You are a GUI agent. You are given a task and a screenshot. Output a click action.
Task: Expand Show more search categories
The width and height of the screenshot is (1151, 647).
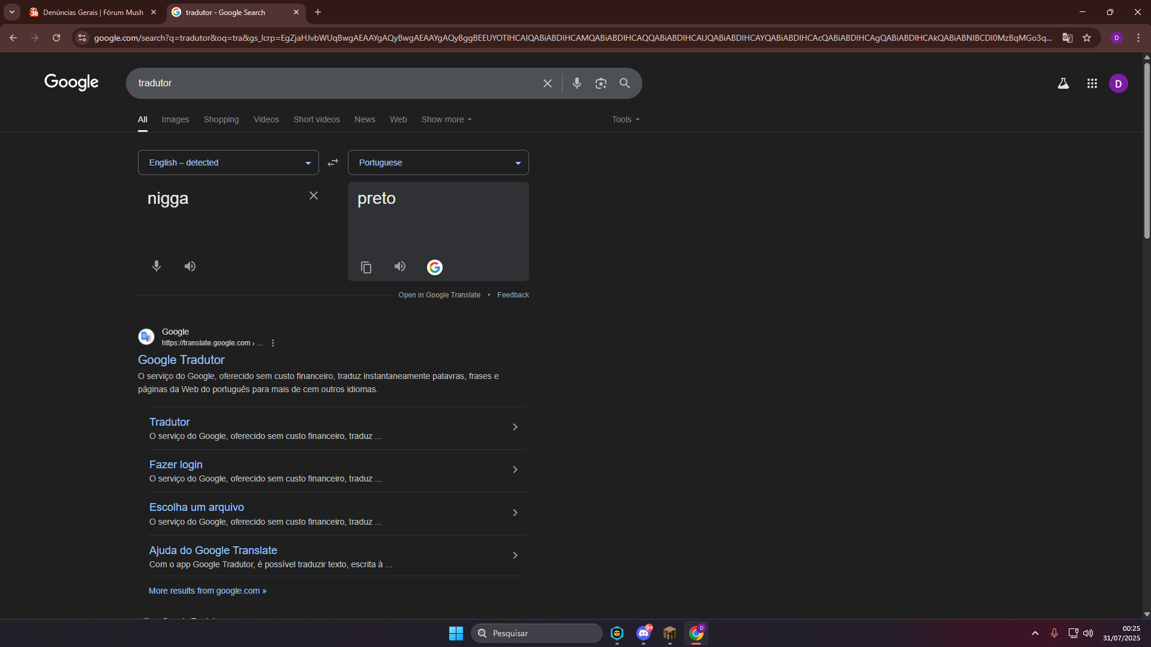[x=446, y=119]
